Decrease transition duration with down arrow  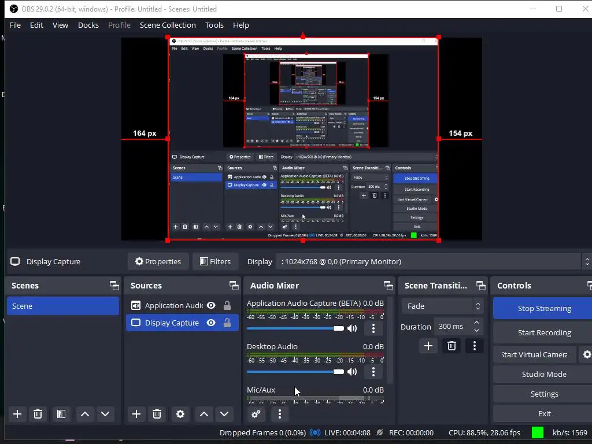point(476,330)
